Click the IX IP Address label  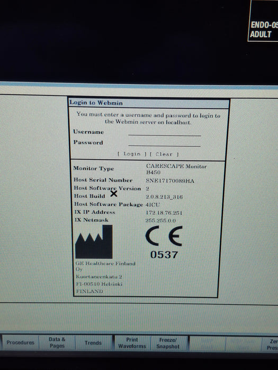[x=95, y=212]
